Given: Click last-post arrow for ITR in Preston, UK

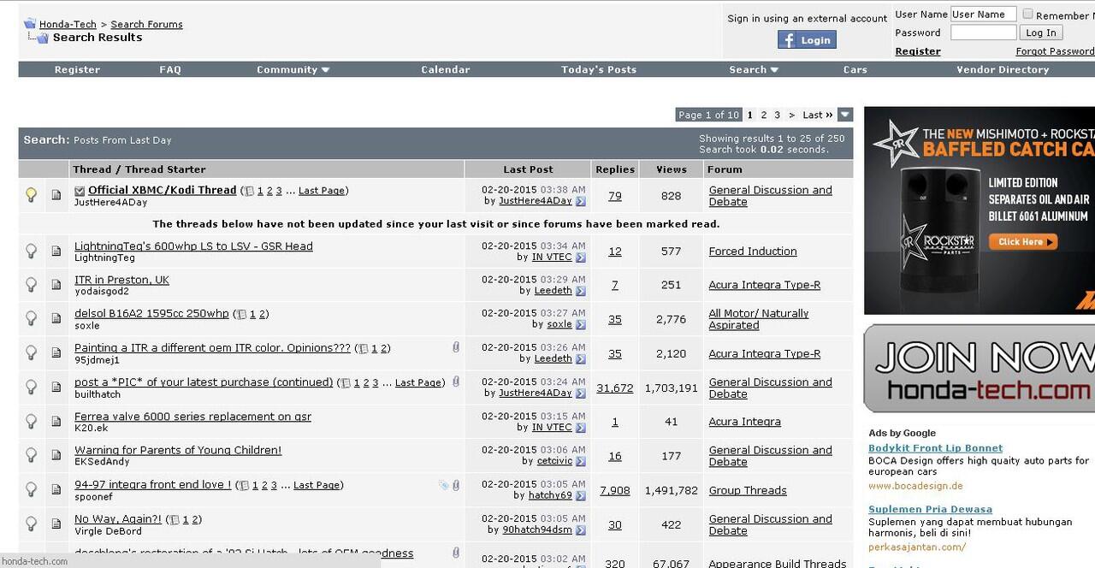Looking at the screenshot, I should coord(581,292).
